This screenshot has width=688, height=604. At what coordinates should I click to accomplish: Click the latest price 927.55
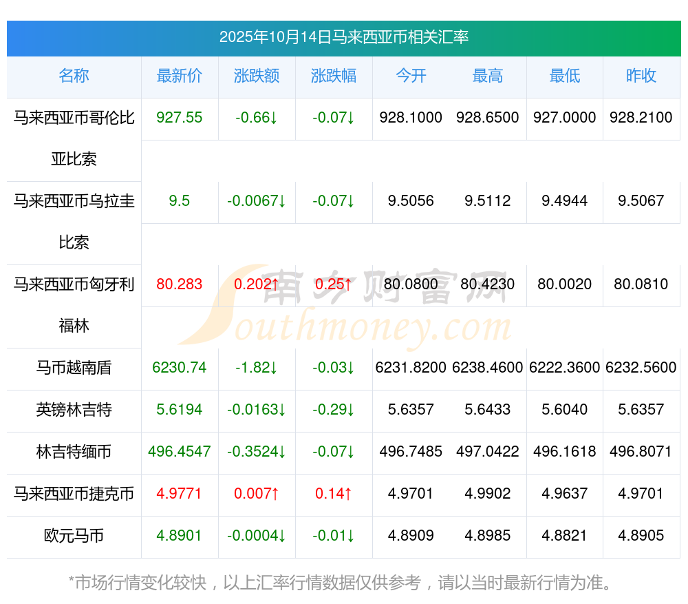tap(179, 118)
